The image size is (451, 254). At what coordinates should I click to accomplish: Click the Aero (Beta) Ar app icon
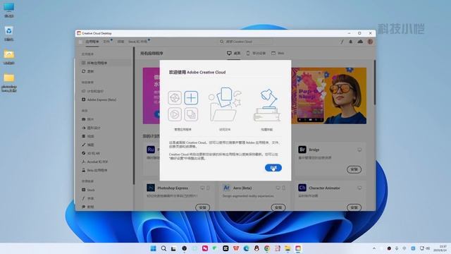pos(226,188)
